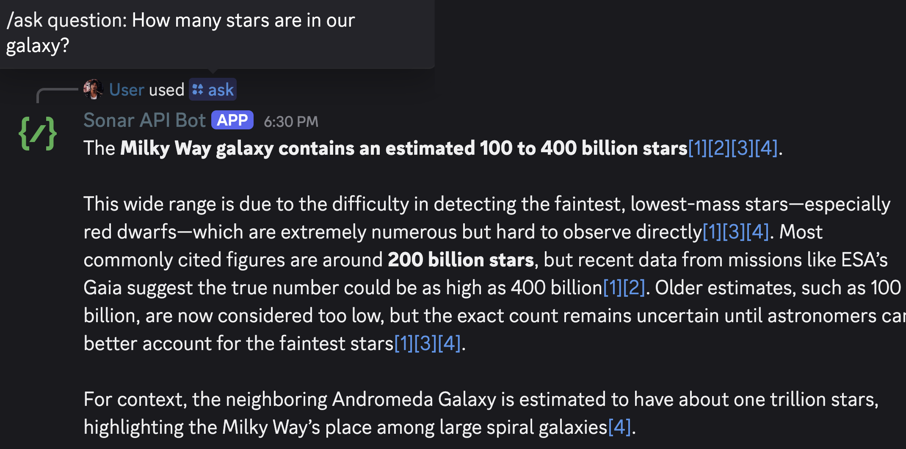This screenshot has width=906, height=449.
Task: Click the /ask question tooltip text
Action: pos(180,33)
